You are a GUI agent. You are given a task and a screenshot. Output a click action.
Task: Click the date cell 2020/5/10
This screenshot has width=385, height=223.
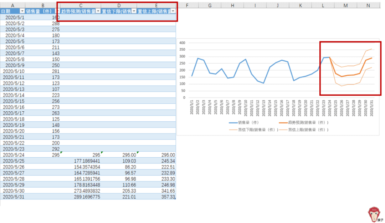point(14,71)
